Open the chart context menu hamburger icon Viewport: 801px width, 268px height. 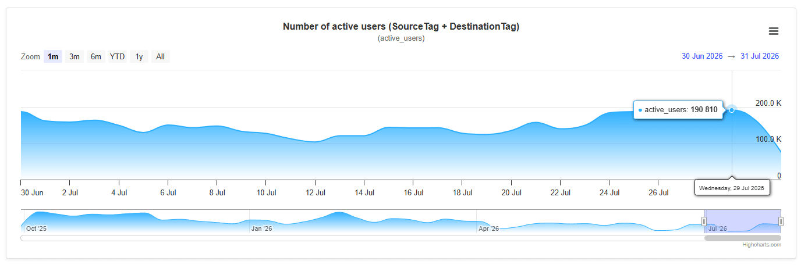click(774, 31)
